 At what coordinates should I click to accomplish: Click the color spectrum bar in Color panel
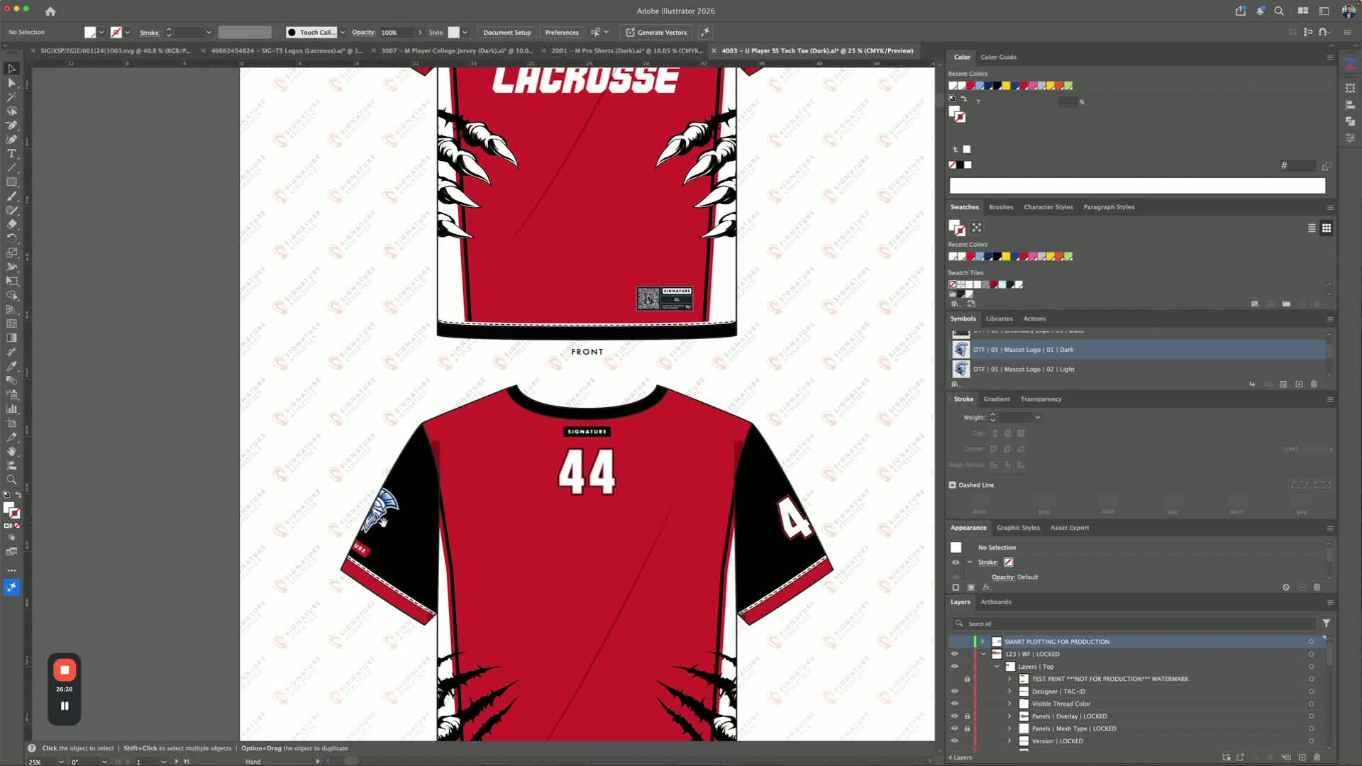[1137, 186]
